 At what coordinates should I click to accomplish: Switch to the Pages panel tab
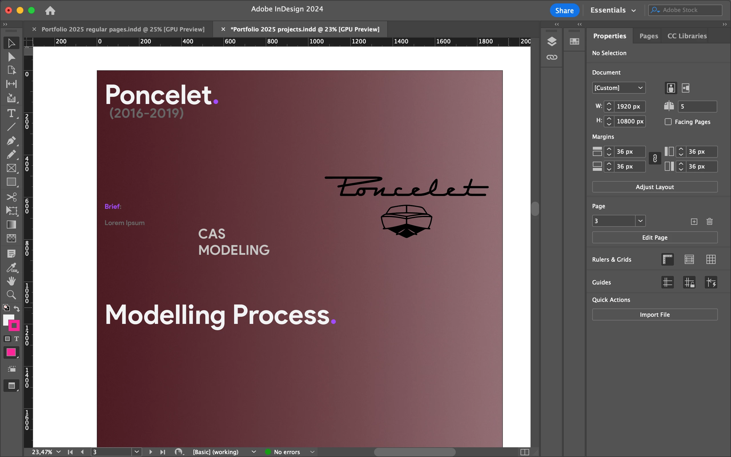coord(648,36)
